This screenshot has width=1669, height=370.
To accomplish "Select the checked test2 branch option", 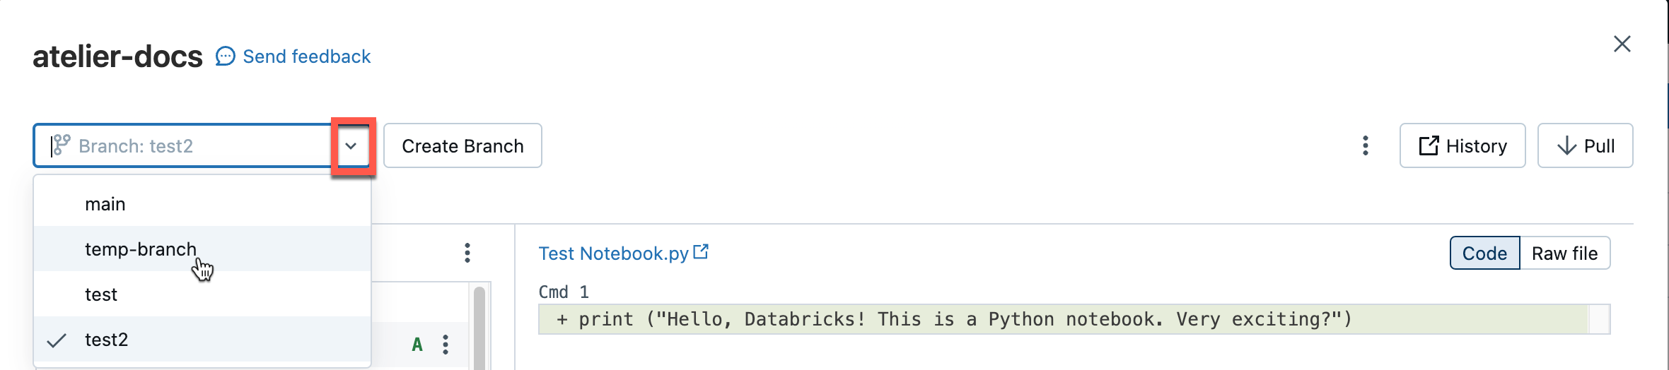I will (107, 340).
